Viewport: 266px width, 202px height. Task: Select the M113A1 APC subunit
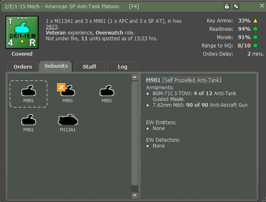68,123
